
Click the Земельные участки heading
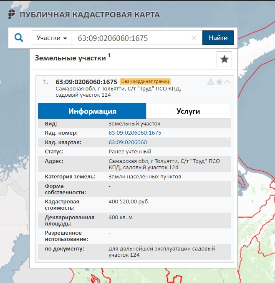tap(70, 58)
